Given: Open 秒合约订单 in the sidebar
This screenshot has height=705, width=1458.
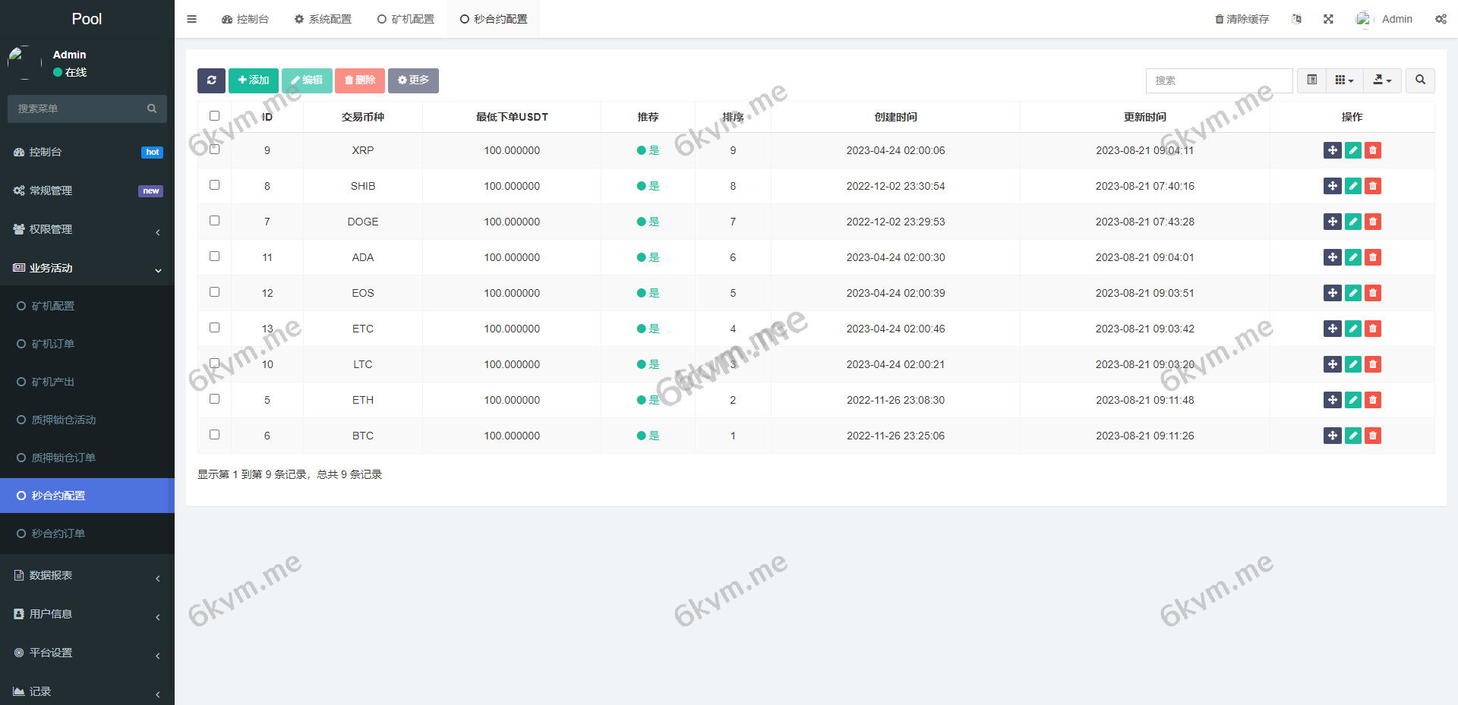Looking at the screenshot, I should (58, 533).
